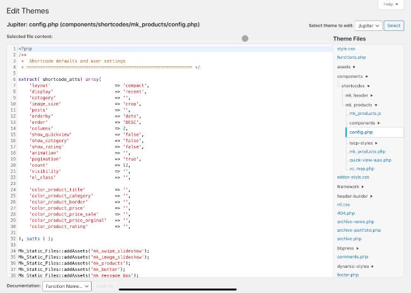The image size is (411, 293).
Task: Open mk_products.js file
Action: pos(365,114)
